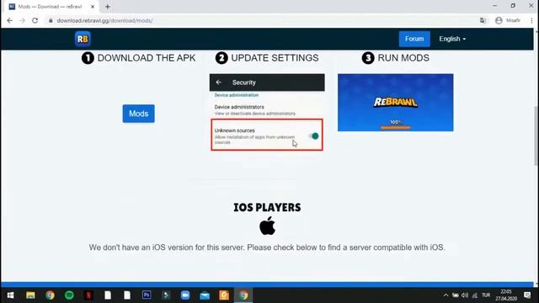Image resolution: width=539 pixels, height=303 pixels.
Task: Click the DOWNLOAD THE APK heading
Action: (147, 58)
